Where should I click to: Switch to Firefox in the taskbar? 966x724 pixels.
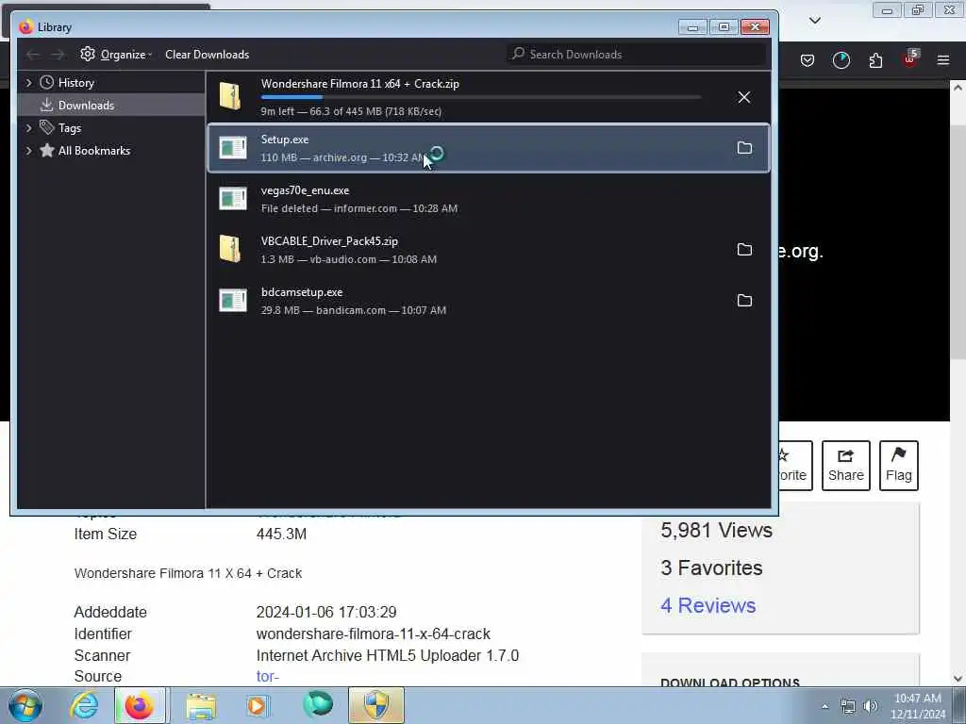(x=140, y=705)
